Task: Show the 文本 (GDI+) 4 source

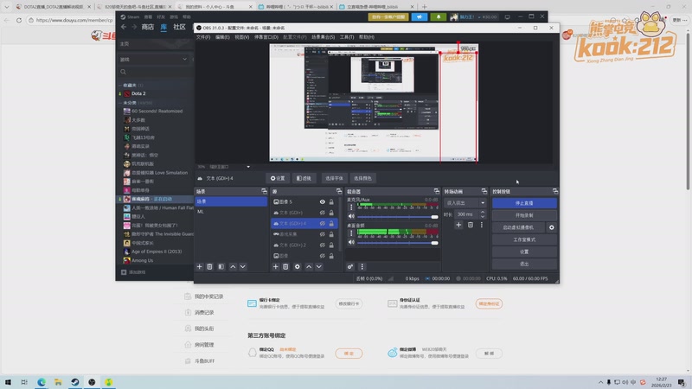Action: click(x=322, y=224)
